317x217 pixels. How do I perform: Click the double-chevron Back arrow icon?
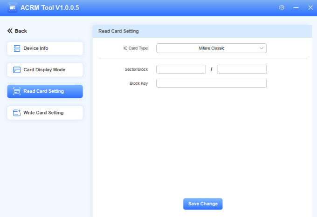[x=10, y=31]
